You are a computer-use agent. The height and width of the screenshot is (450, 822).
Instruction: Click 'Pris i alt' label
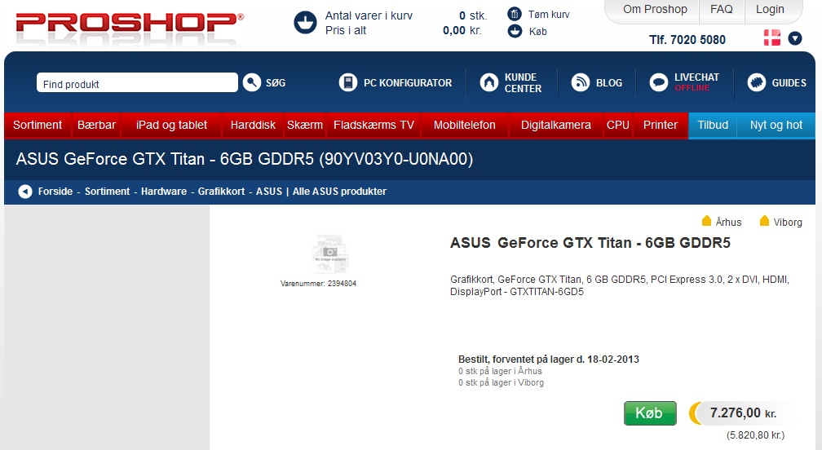coord(346,30)
